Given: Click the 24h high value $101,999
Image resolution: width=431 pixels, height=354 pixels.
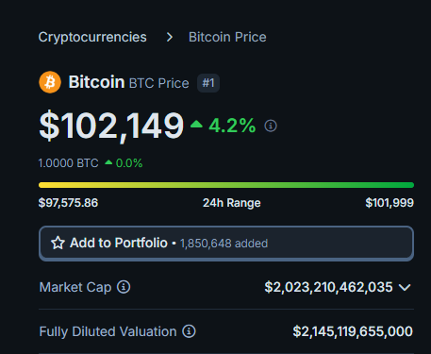Looking at the screenshot, I should click(x=390, y=203).
